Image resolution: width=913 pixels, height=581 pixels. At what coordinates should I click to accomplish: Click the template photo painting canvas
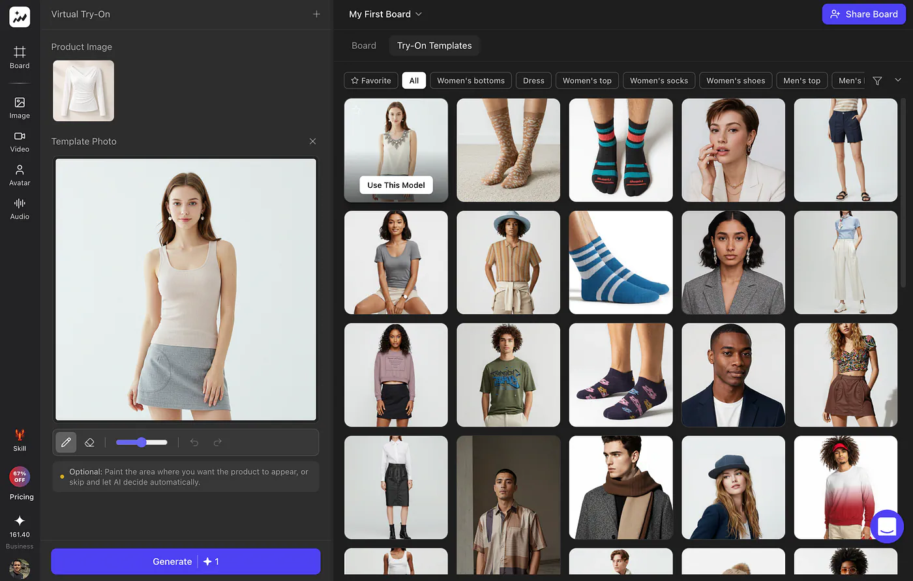186,290
